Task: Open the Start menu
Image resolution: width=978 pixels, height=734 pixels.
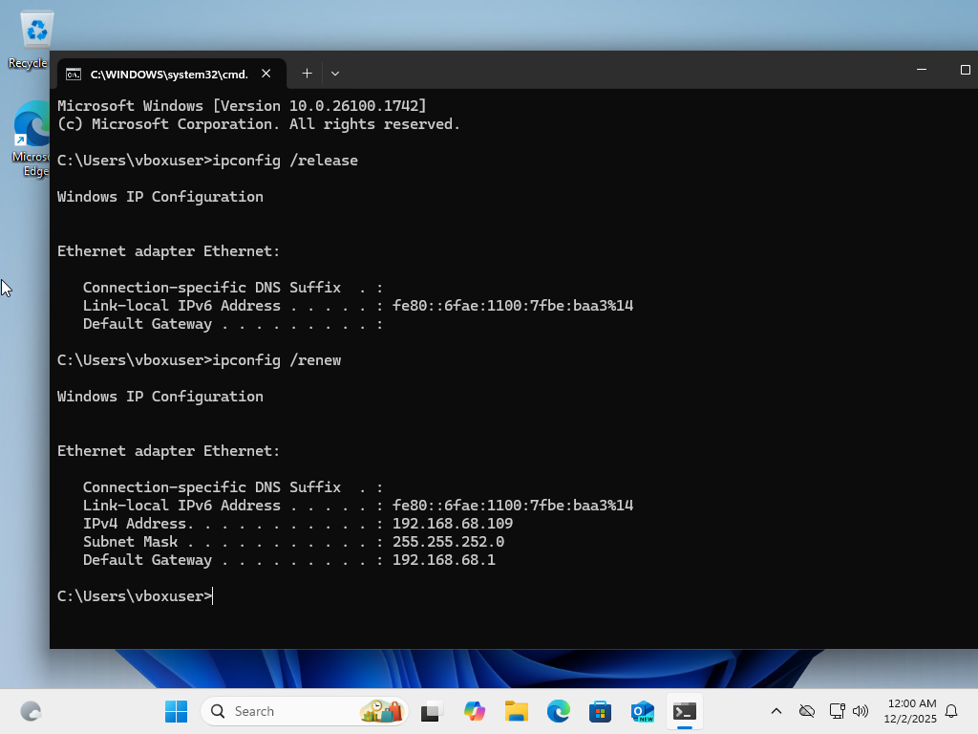Action: click(176, 711)
